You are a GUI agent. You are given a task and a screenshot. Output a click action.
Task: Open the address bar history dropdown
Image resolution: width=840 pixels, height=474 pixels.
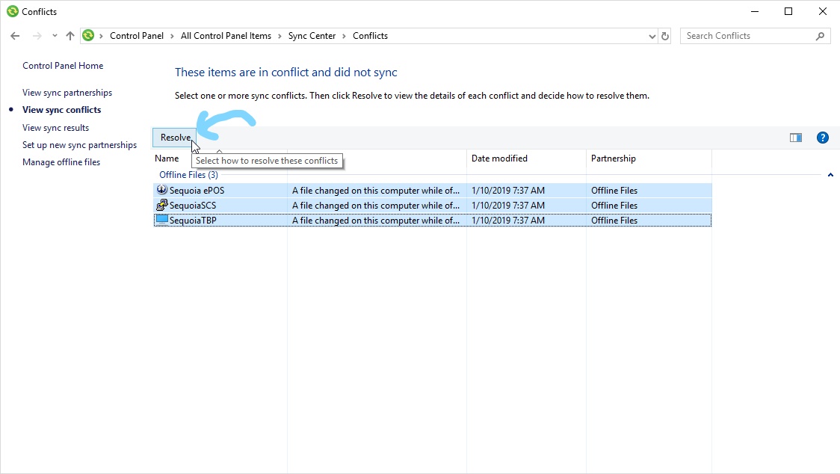pos(652,36)
